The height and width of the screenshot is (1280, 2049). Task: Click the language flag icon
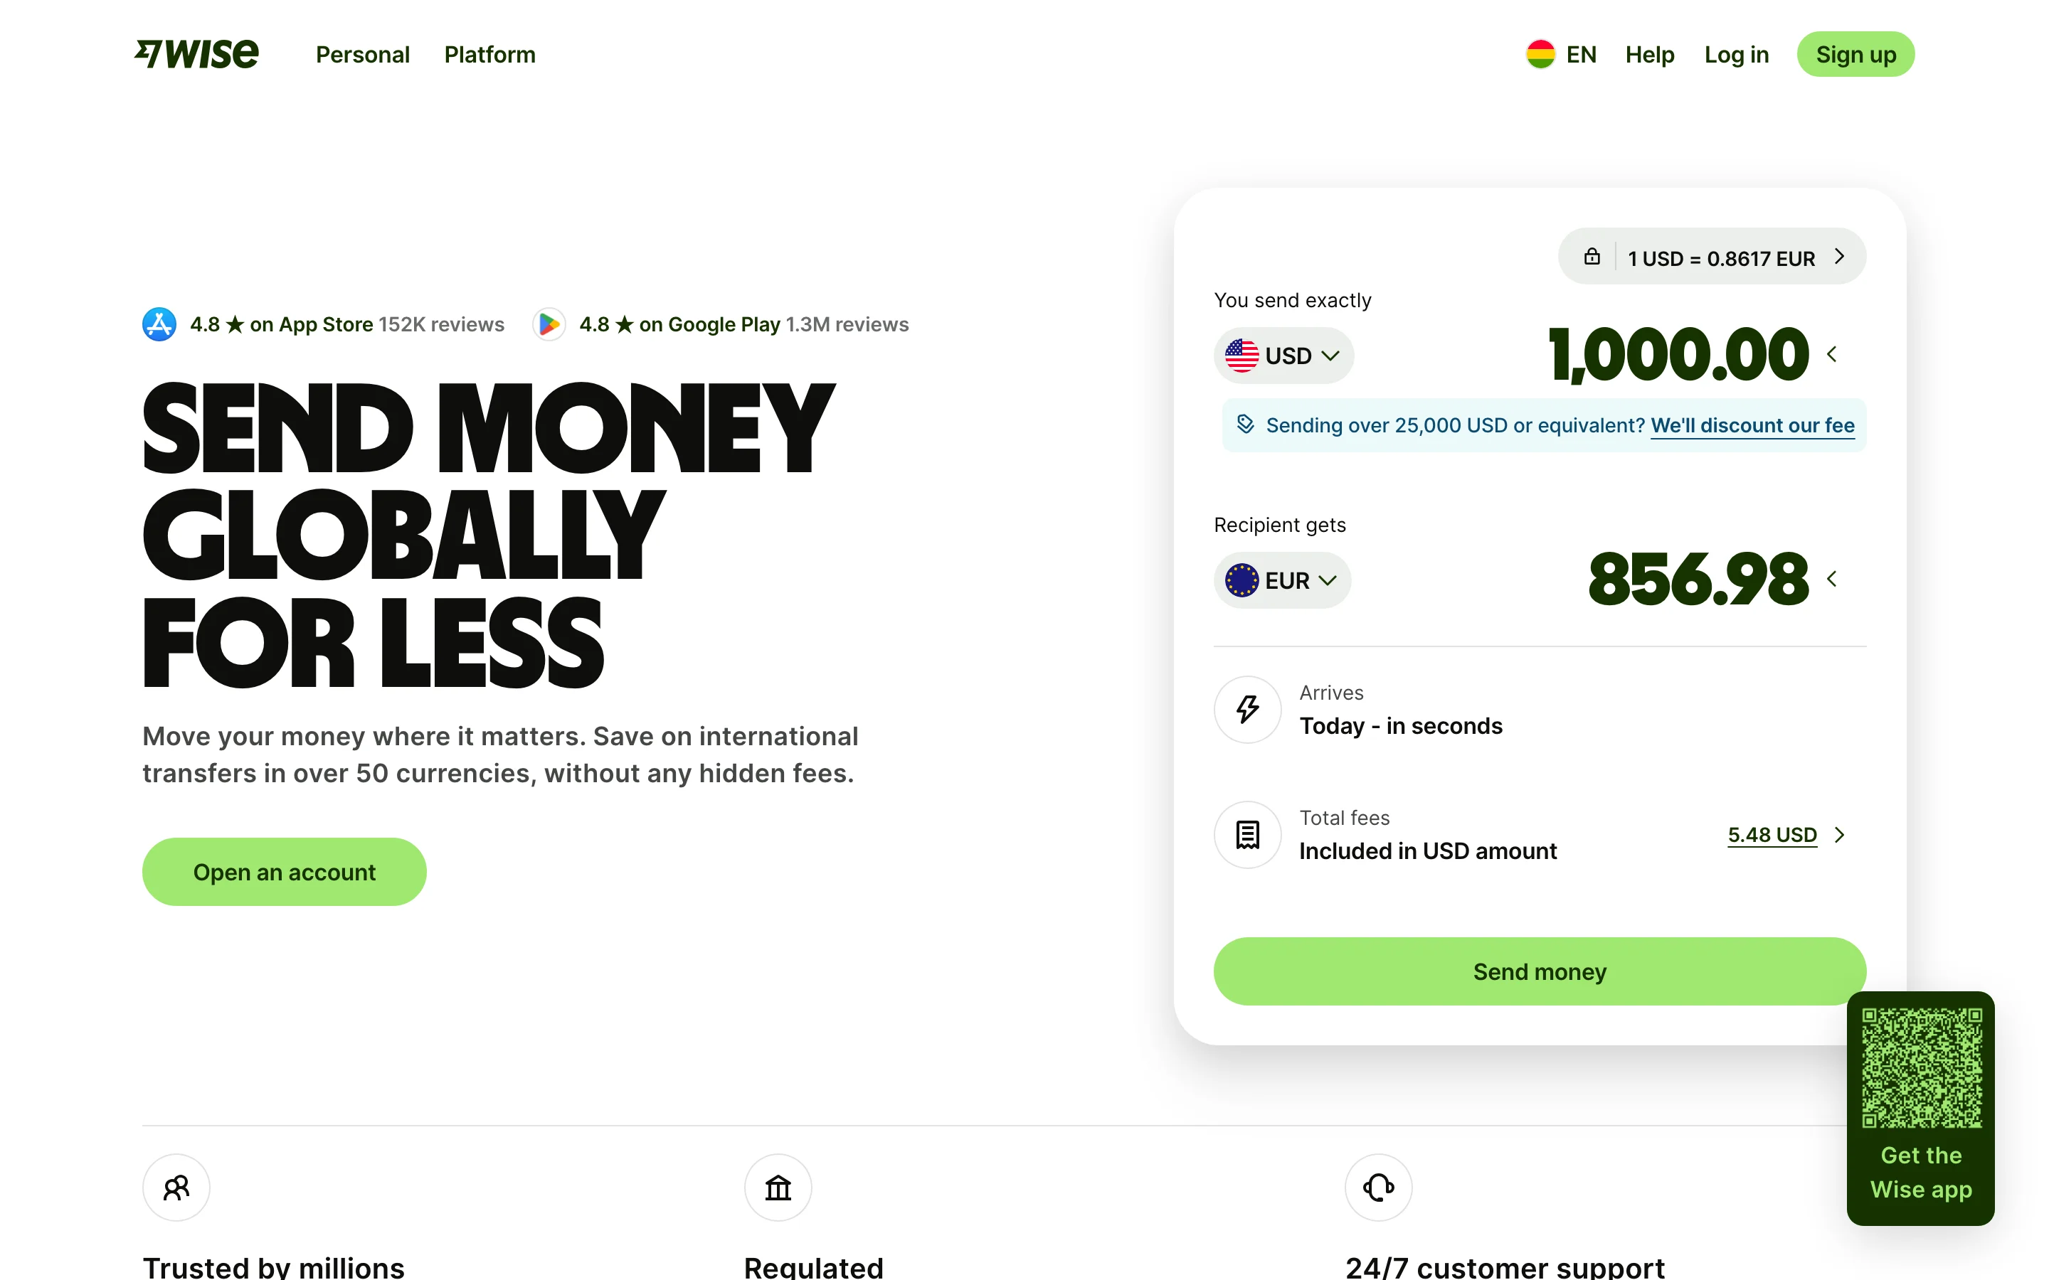click(x=1540, y=54)
